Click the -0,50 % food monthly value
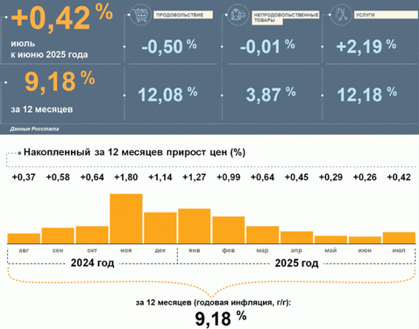Viewport: 419px width, 329px height. tap(169, 46)
